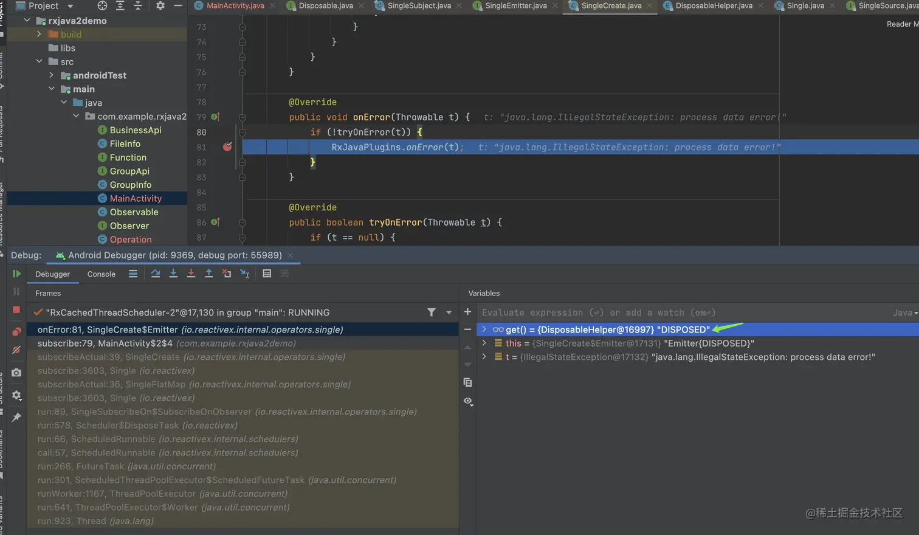The width and height of the screenshot is (919, 535).
Task: Switch to the Disposable.java editor tab
Action: tap(326, 5)
